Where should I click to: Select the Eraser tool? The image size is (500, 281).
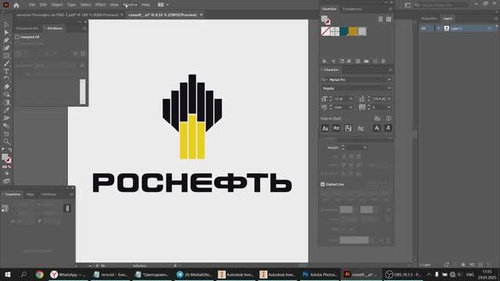pos(6,87)
